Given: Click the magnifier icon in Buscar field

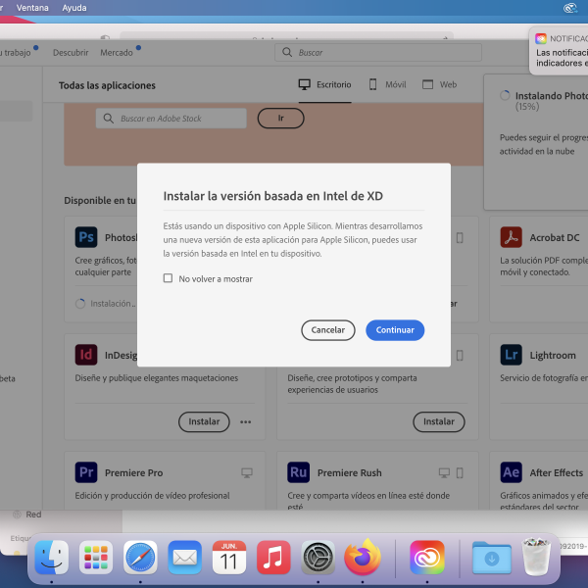Looking at the screenshot, I should 287,52.
